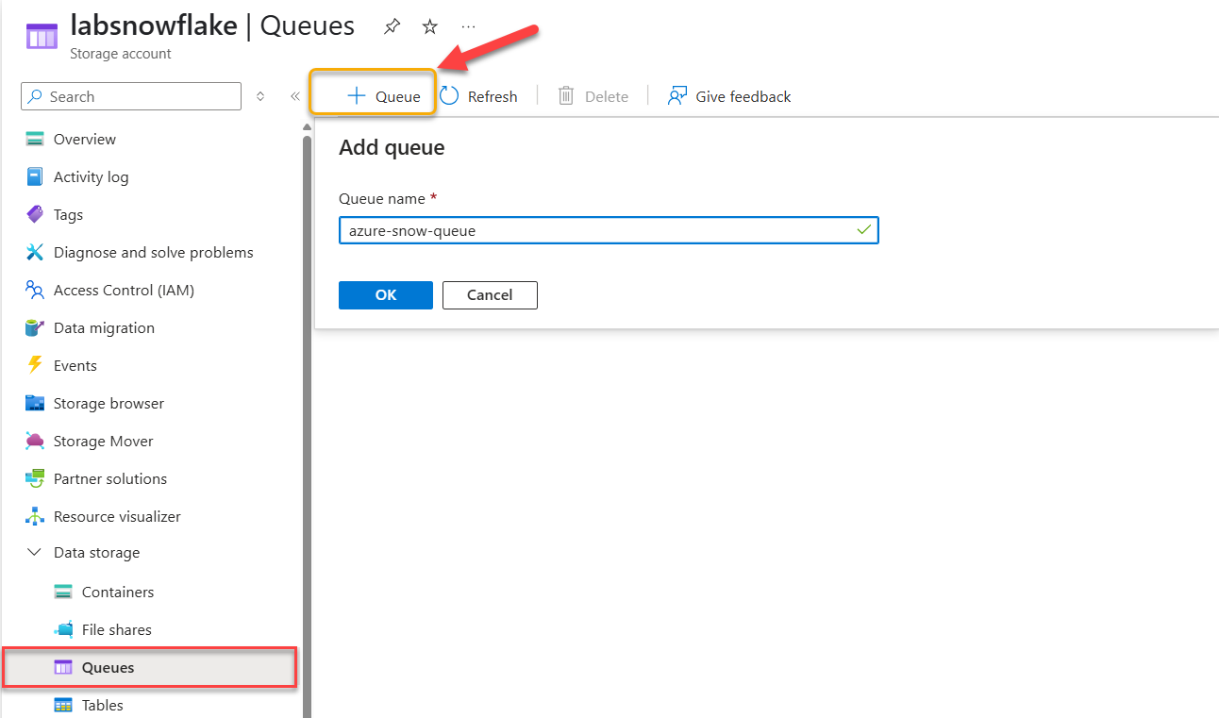Viewport: 1219px width, 718px height.
Task: Click the Data migration bucket icon
Action: point(35,328)
